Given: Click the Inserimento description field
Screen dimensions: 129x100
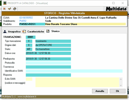Looking at the screenshot, I should pos(53,41).
